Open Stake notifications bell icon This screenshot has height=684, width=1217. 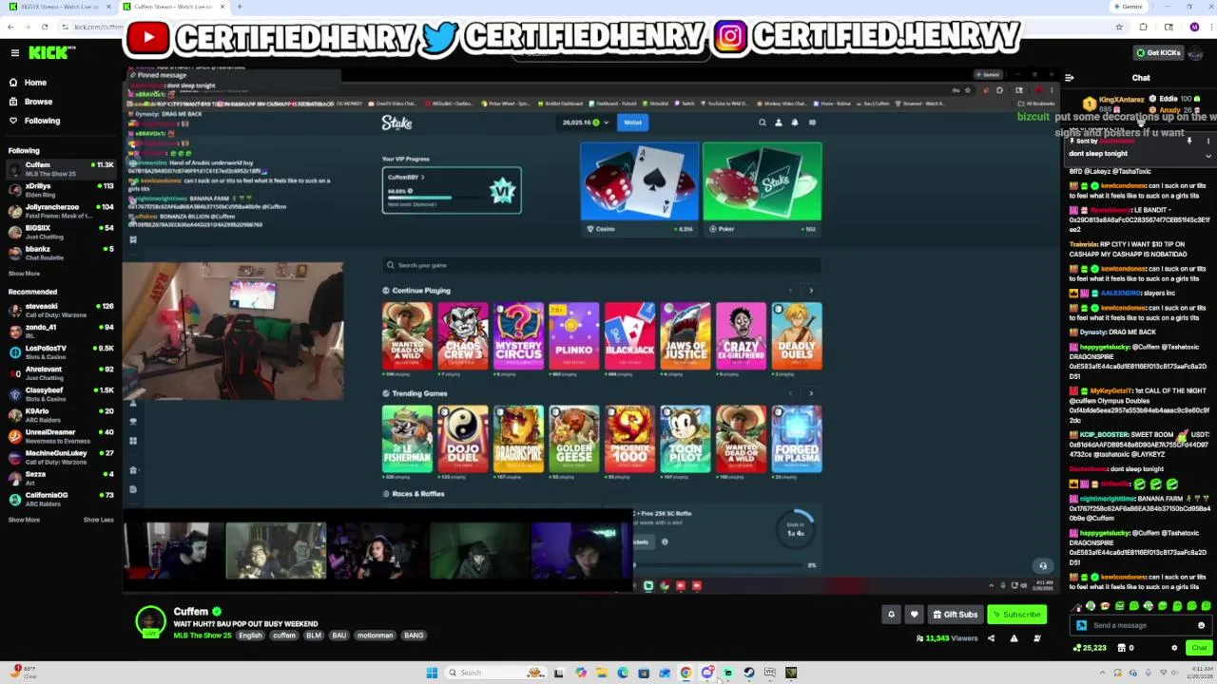coord(795,123)
